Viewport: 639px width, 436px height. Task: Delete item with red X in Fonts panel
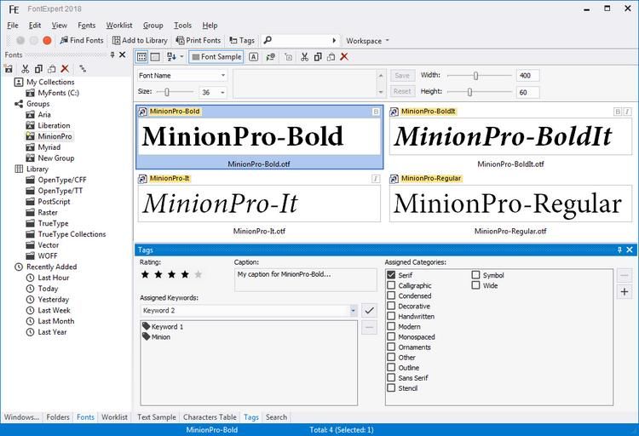click(x=65, y=68)
